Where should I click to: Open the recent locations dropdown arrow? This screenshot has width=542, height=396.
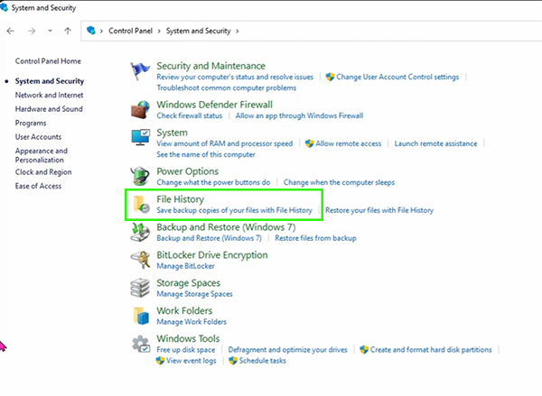[x=50, y=31]
